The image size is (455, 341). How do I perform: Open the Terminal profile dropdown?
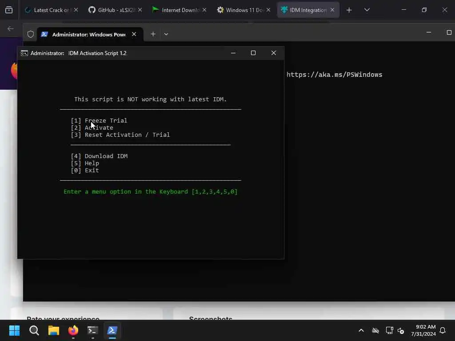[166, 34]
